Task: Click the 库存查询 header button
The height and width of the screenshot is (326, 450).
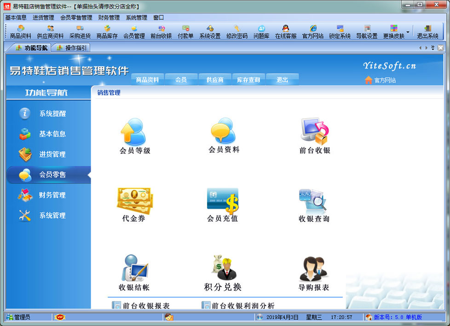Action: [x=248, y=80]
